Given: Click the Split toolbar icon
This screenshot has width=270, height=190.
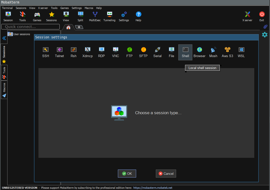Looking at the screenshot, I should click(x=80, y=16).
